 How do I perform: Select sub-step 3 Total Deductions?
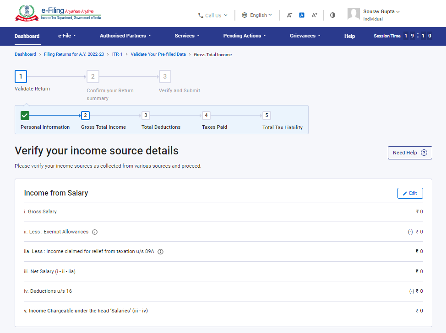point(146,116)
